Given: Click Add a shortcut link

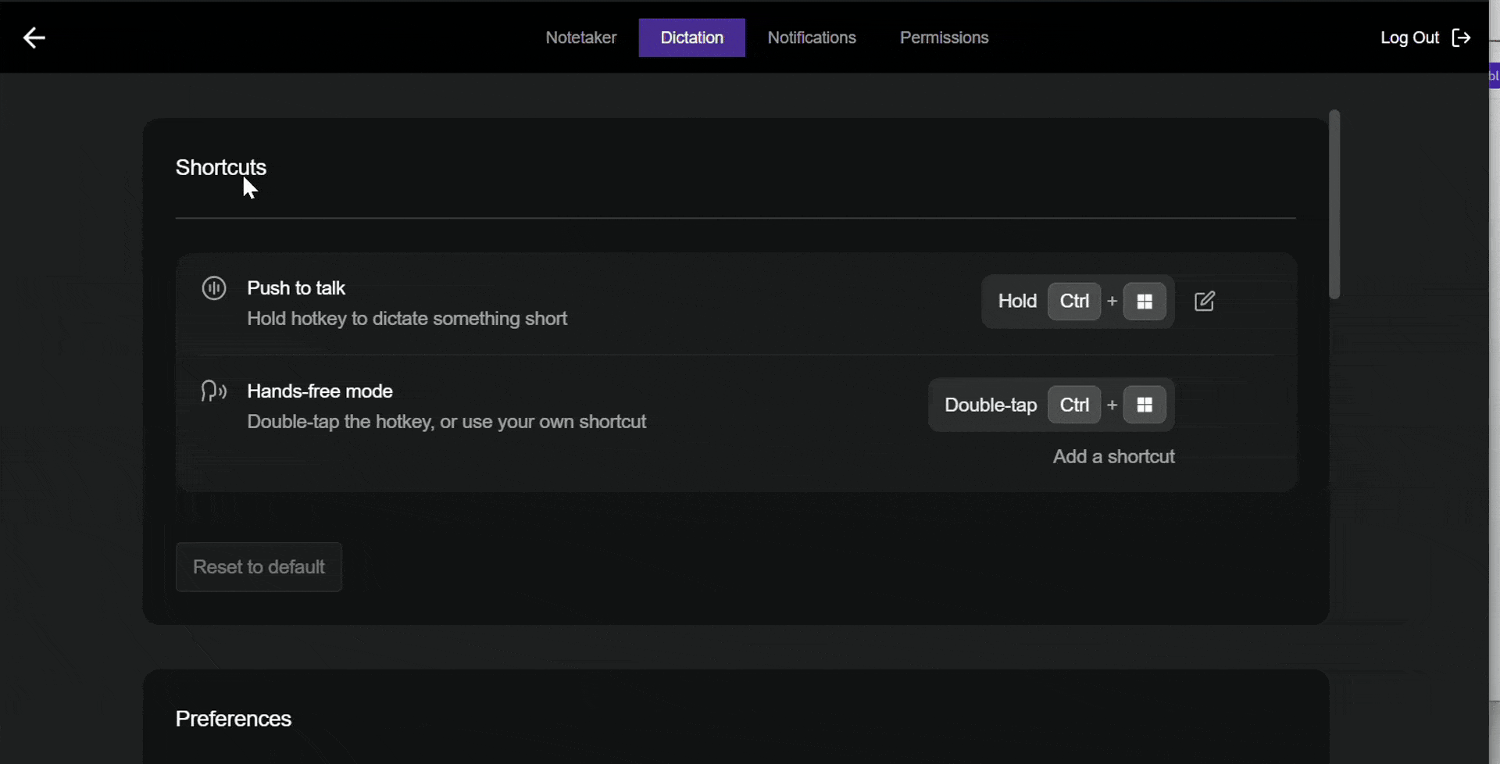Looking at the screenshot, I should [x=1113, y=456].
